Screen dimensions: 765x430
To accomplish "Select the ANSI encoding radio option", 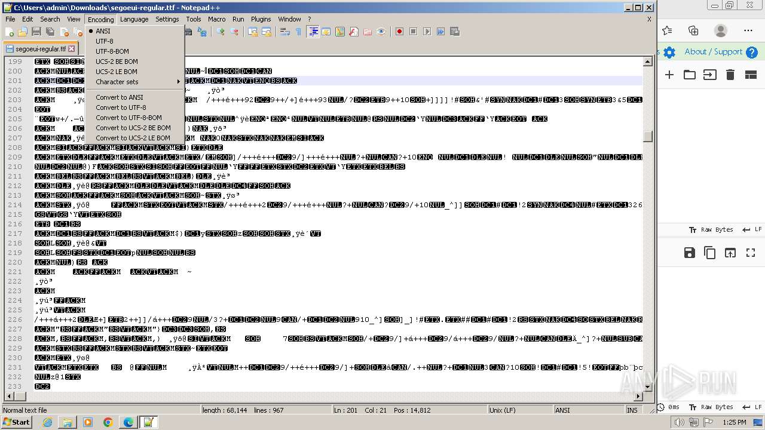I will (x=134, y=31).
